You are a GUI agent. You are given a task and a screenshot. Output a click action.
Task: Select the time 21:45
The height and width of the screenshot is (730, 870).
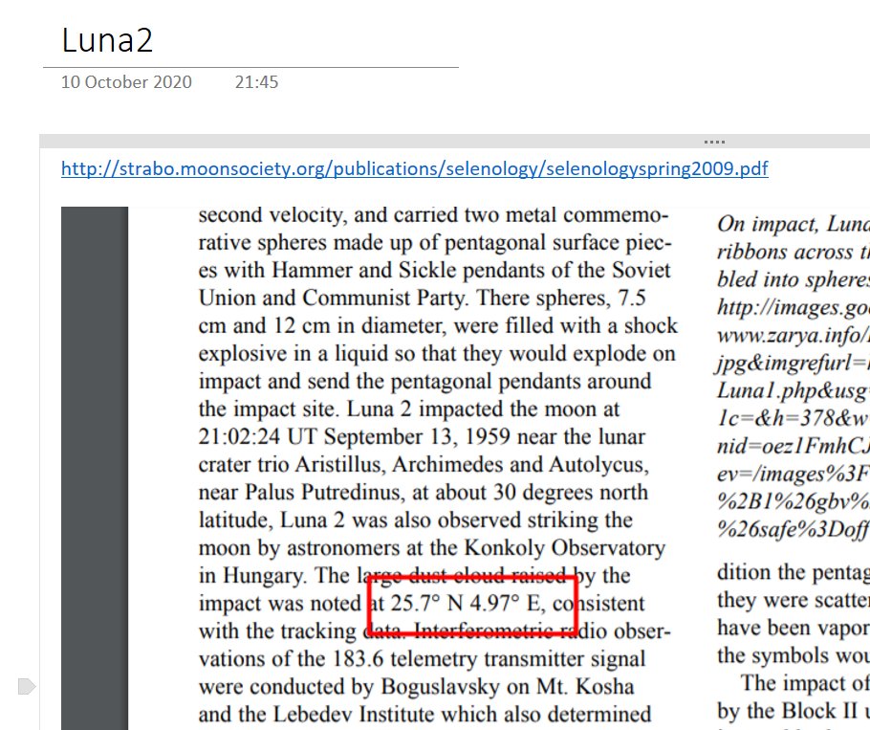pos(256,82)
